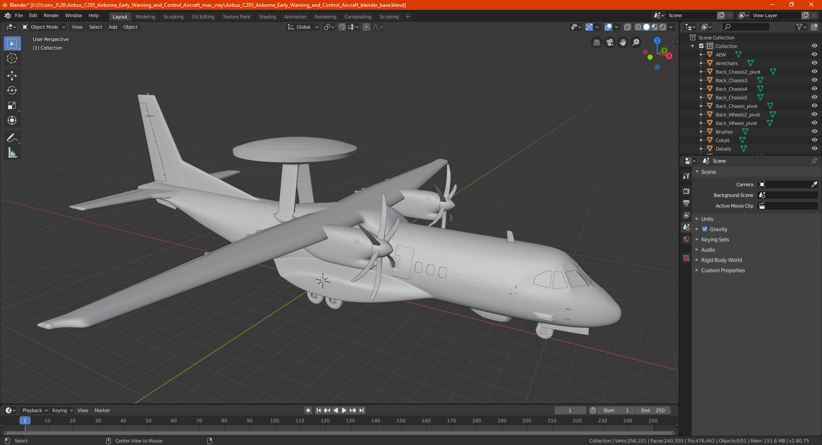Screen dimensions: 822x445
Task: Choose the Measure ruler tool
Action: (x=12, y=153)
